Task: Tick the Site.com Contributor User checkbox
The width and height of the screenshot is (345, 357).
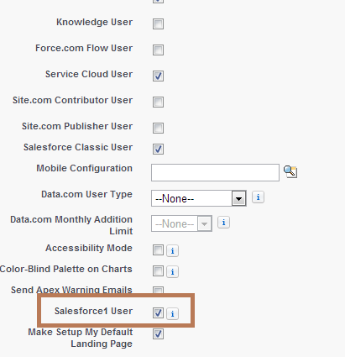Action: click(x=158, y=102)
